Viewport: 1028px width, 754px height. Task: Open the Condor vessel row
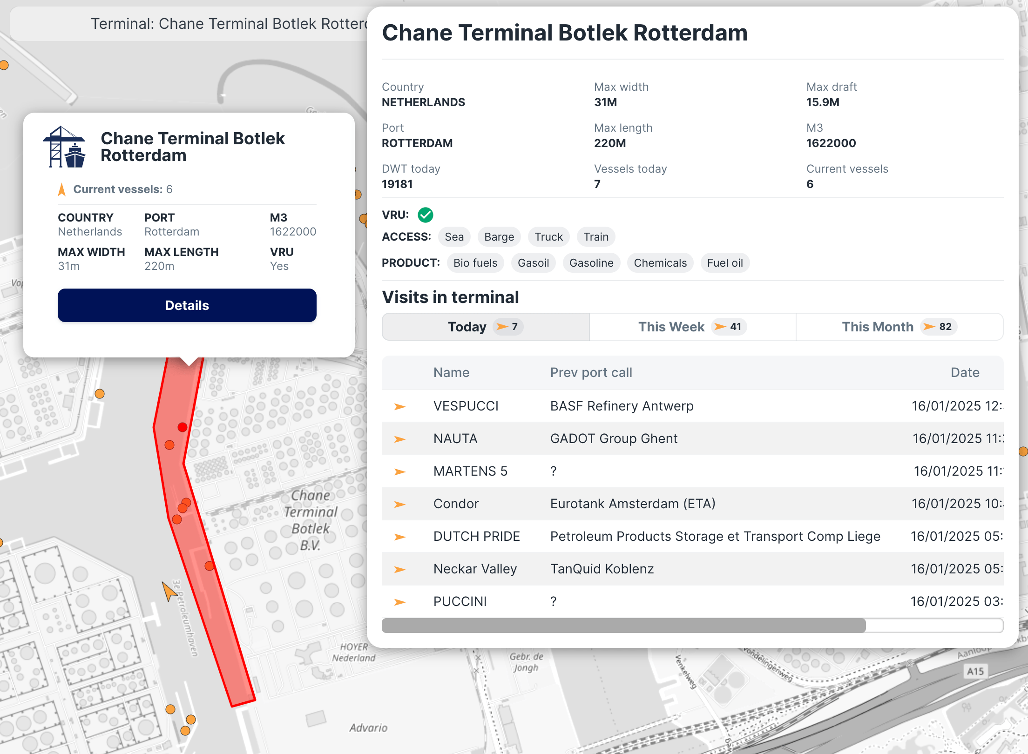(692, 504)
